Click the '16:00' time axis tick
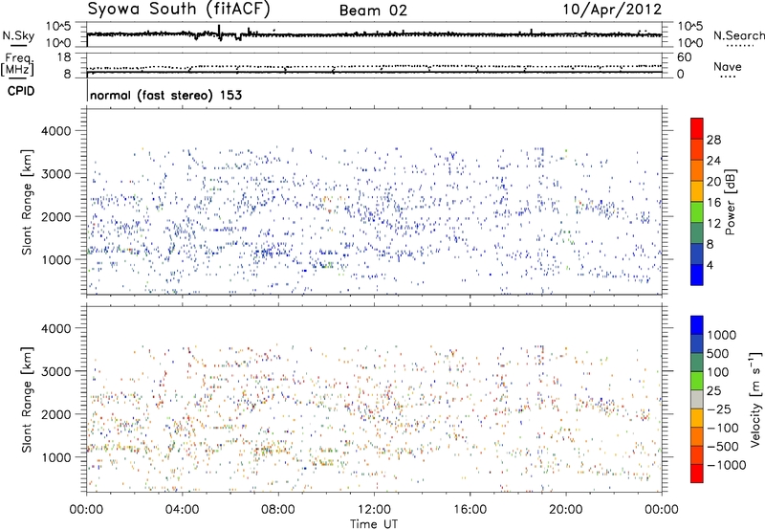The image size is (765, 530). [x=470, y=510]
